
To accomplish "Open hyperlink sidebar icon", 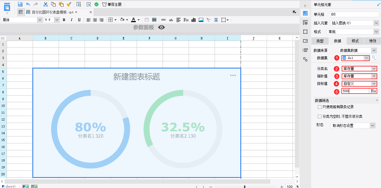I will (305, 59).
